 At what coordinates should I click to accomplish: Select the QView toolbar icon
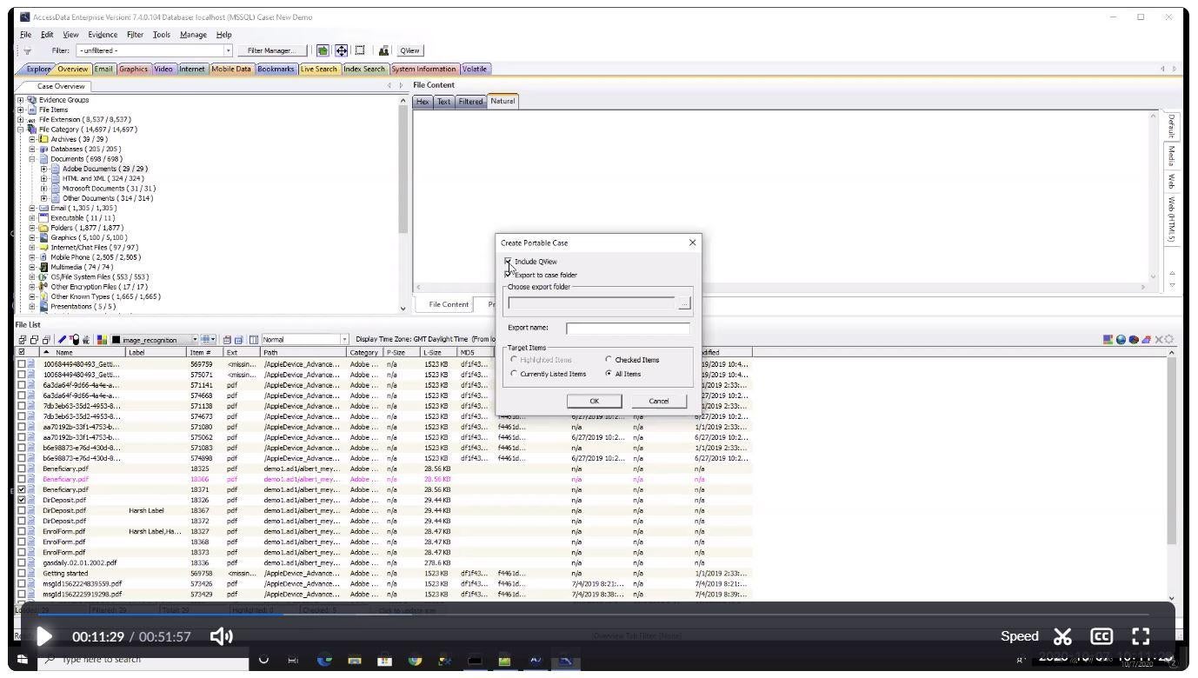[x=409, y=50]
